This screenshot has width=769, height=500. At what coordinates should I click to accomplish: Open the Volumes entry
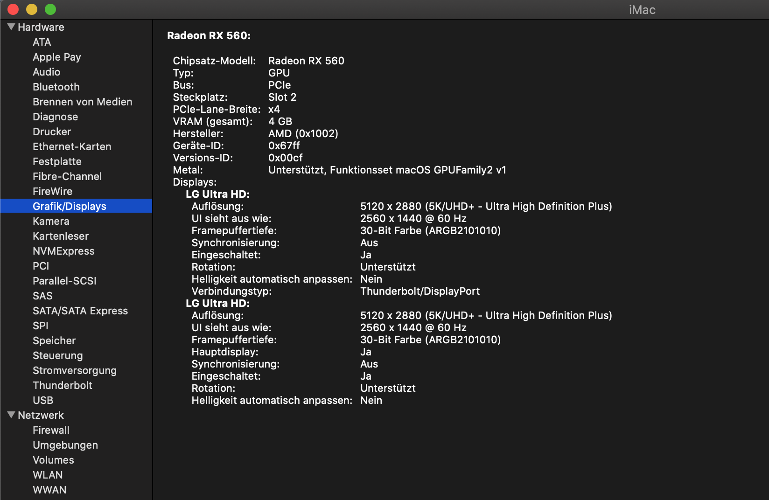(x=53, y=460)
